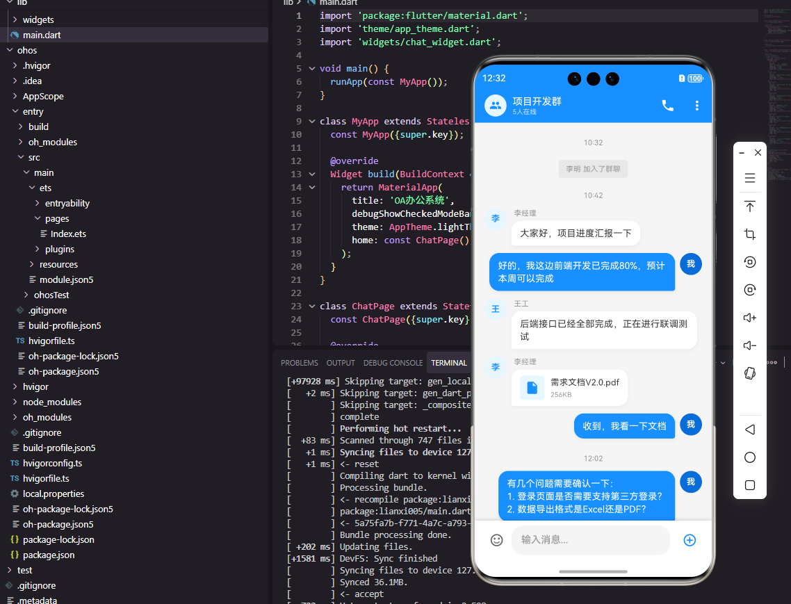
Task: Click the gear icon of local.properties
Action: pos(15,493)
